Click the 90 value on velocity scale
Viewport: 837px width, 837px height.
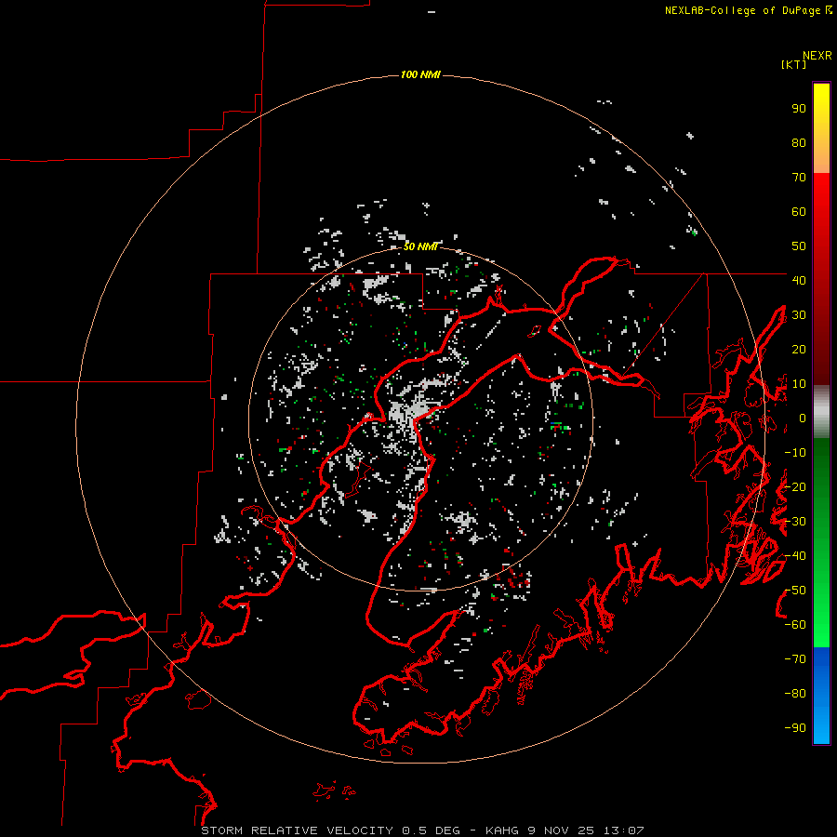coord(799,109)
